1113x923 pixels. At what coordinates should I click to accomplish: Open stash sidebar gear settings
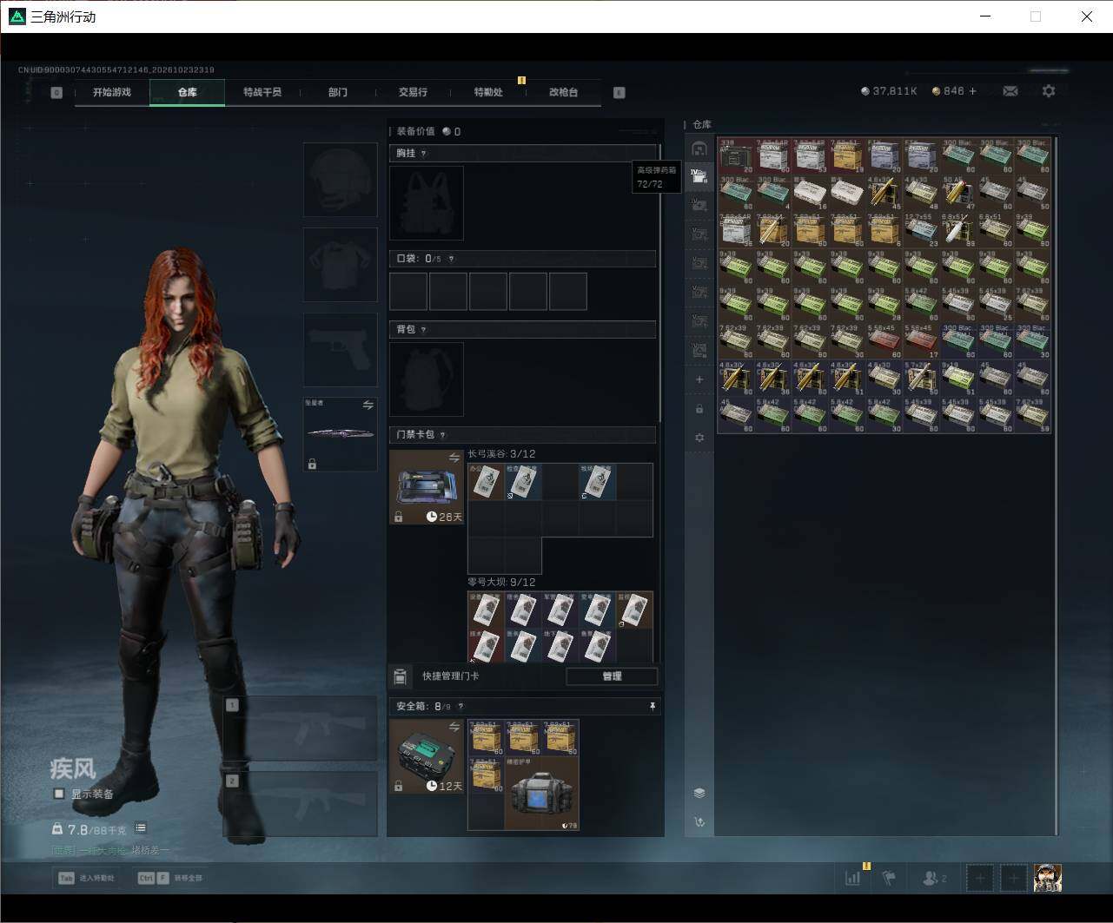coord(699,438)
